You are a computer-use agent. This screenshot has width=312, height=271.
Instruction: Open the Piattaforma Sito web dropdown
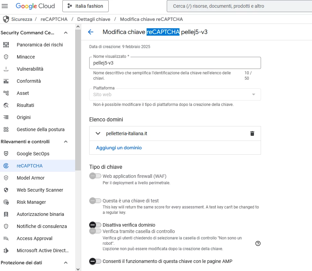175,94
